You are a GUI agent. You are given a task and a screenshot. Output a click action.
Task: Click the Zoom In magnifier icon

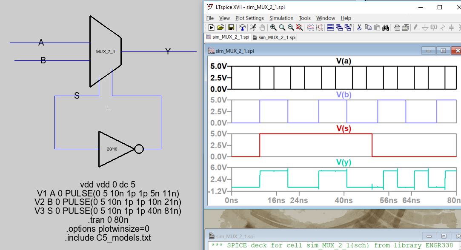pos(273,28)
